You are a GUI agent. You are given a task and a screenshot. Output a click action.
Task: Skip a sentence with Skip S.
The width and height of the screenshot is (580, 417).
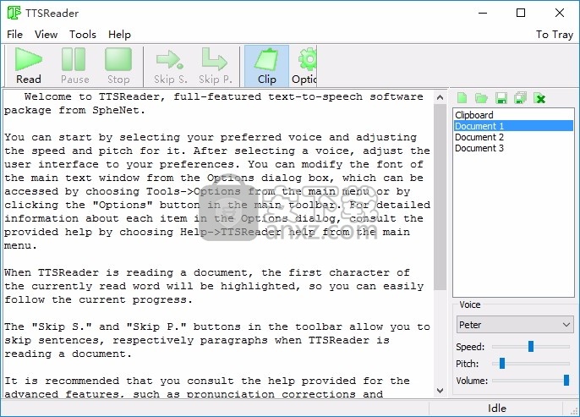170,66
